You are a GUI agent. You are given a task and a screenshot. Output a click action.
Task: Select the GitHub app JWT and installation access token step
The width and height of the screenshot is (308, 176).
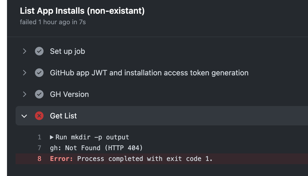(x=149, y=73)
